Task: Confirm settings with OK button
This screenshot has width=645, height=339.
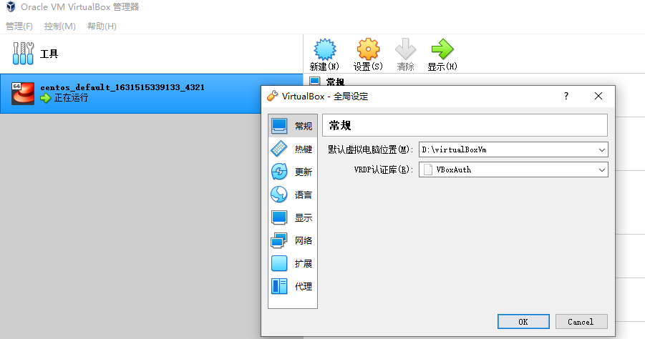Action: 523,322
